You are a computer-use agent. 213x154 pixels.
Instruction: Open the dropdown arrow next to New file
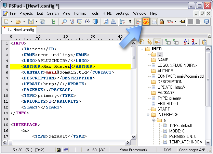[12, 22]
